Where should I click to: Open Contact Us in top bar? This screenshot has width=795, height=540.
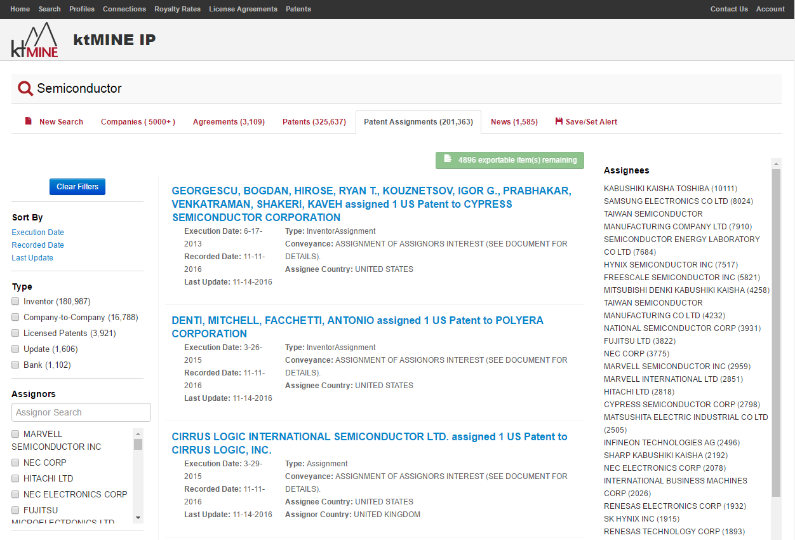pyautogui.click(x=729, y=9)
